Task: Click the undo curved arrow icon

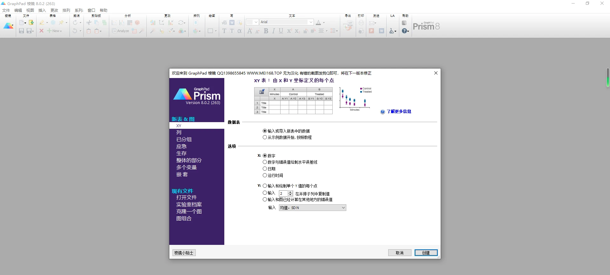Action: pyautogui.click(x=75, y=31)
